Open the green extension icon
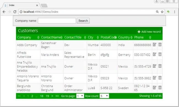179x107 pixels. 168,12
